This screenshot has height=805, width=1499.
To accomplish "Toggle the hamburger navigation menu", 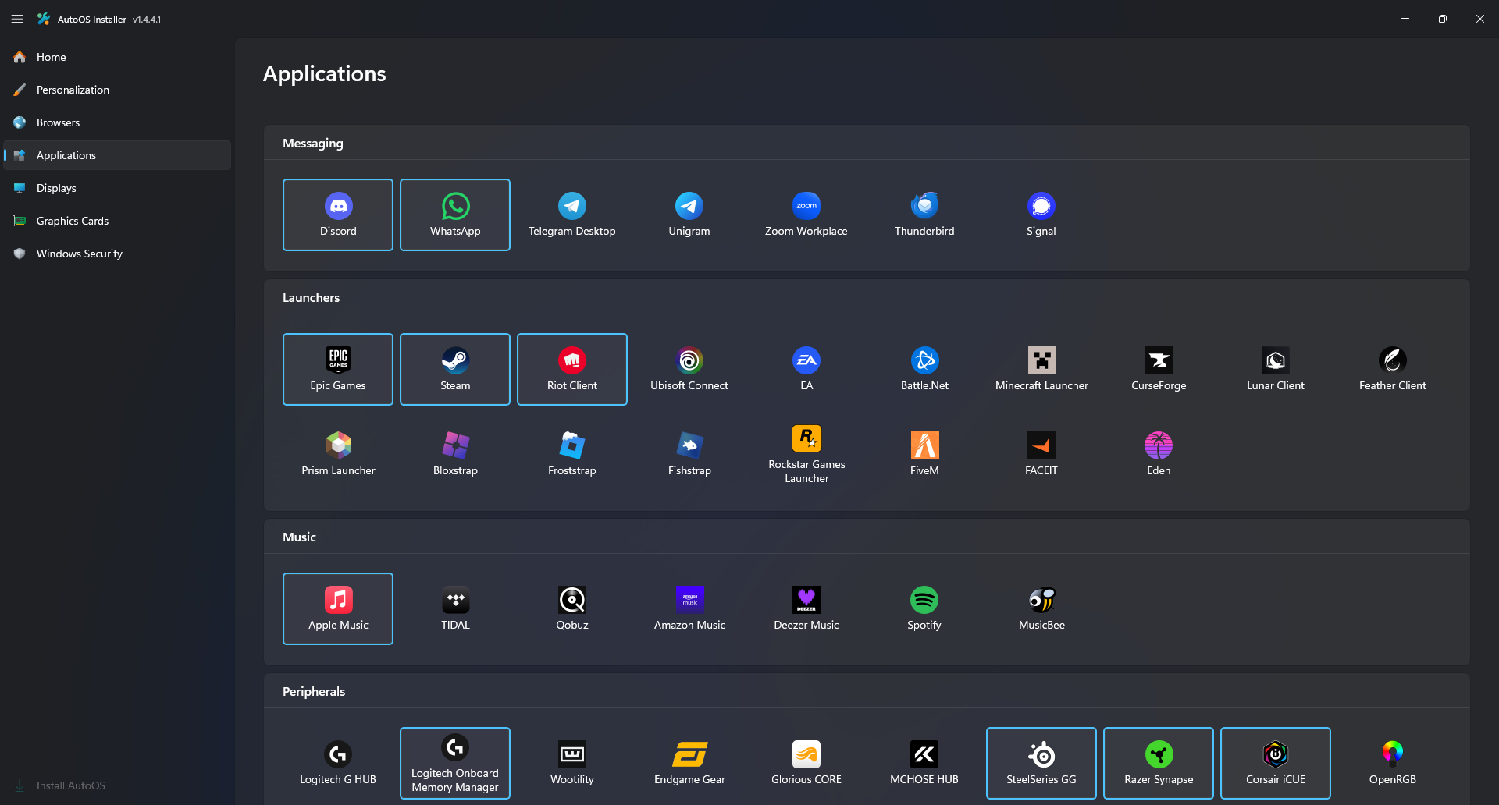I will (x=17, y=19).
